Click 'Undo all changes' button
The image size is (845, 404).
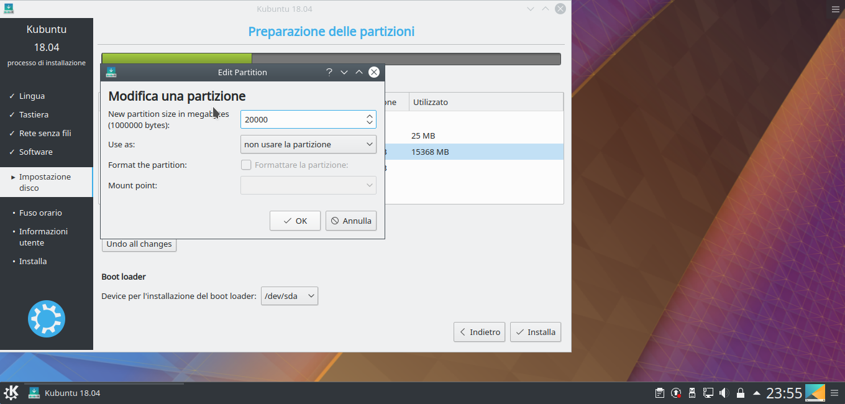tap(139, 244)
